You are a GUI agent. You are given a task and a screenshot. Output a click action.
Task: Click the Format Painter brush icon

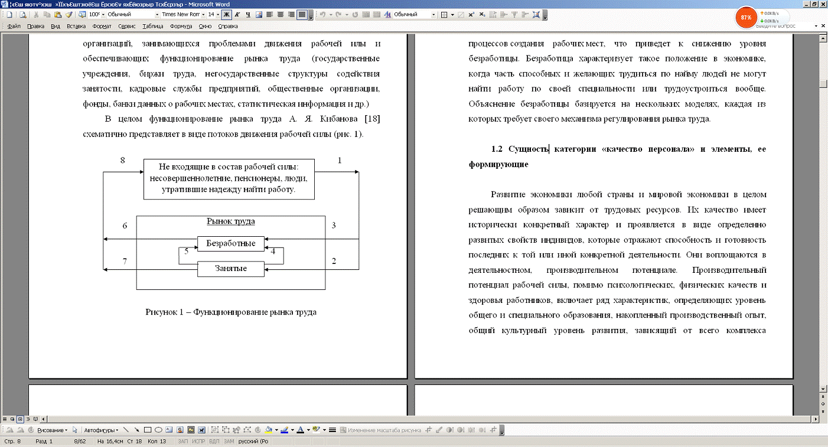point(69,15)
